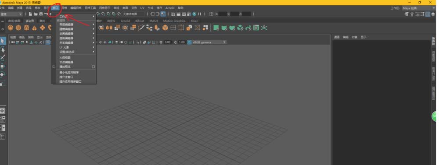Click the green Planar mapping shelf icon
The image size is (439, 165).
click(x=216, y=28)
